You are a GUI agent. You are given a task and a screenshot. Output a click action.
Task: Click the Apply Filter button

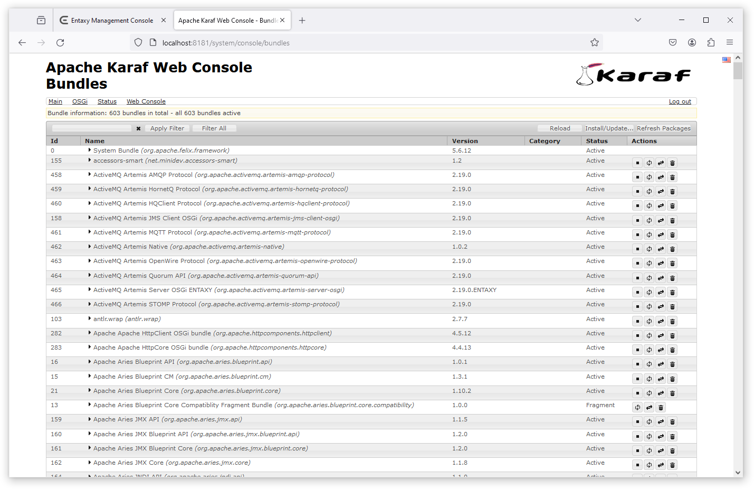167,128
